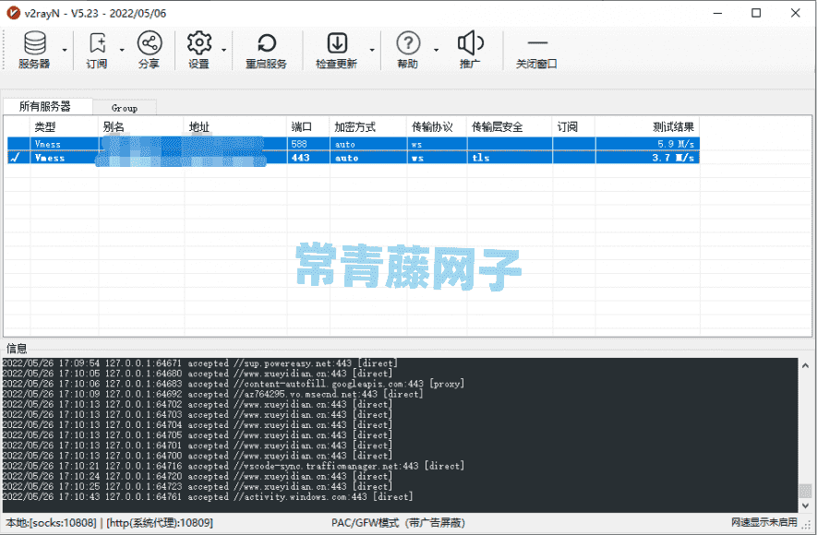Click the http(系统代理):10809 status text
This screenshot has width=817, height=535.
coord(160,522)
